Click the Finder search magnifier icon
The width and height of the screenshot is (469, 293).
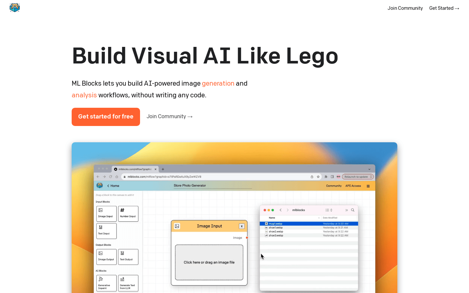coord(353,210)
